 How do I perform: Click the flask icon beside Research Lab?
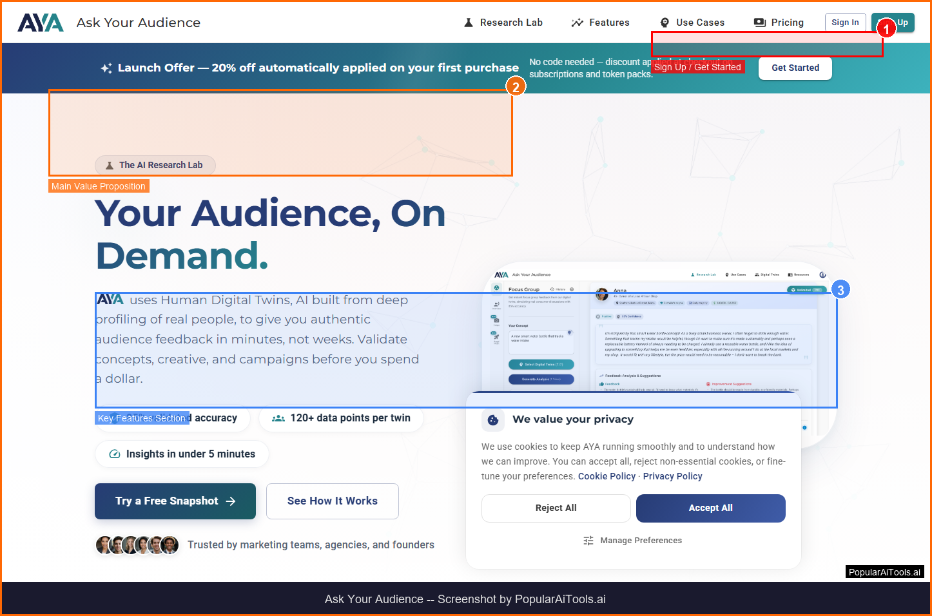point(469,23)
